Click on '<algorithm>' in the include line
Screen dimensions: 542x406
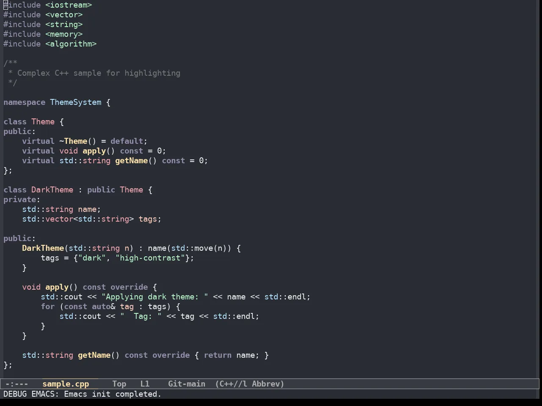71,44
